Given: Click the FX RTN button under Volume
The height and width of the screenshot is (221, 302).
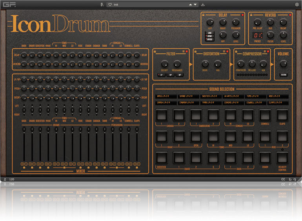Looking at the screenshot, I should pyautogui.click(x=283, y=75).
